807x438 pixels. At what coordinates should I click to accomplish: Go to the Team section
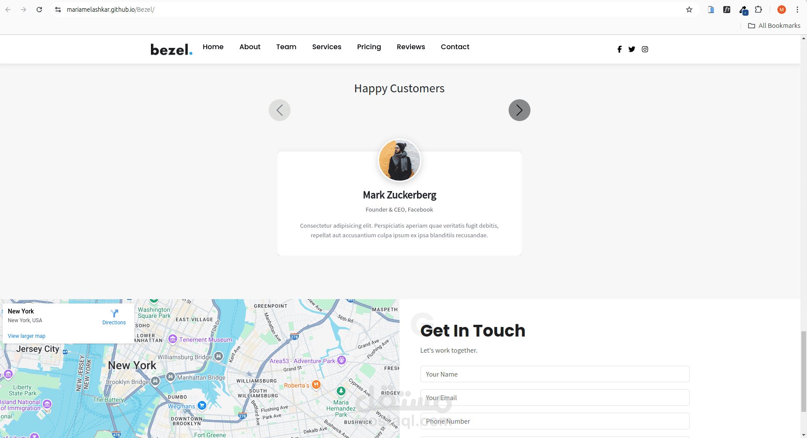(x=286, y=47)
